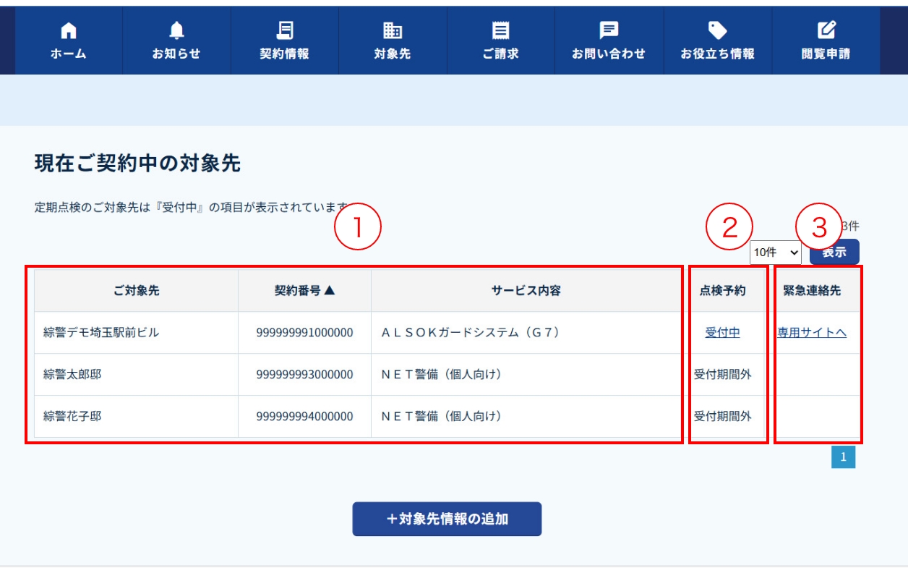Click the 緊急連絡先 column header
The image size is (908, 568).
[812, 291]
